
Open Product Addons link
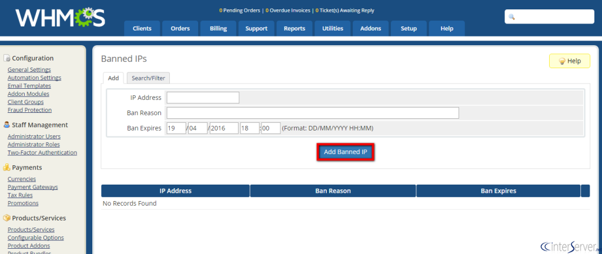click(29, 246)
